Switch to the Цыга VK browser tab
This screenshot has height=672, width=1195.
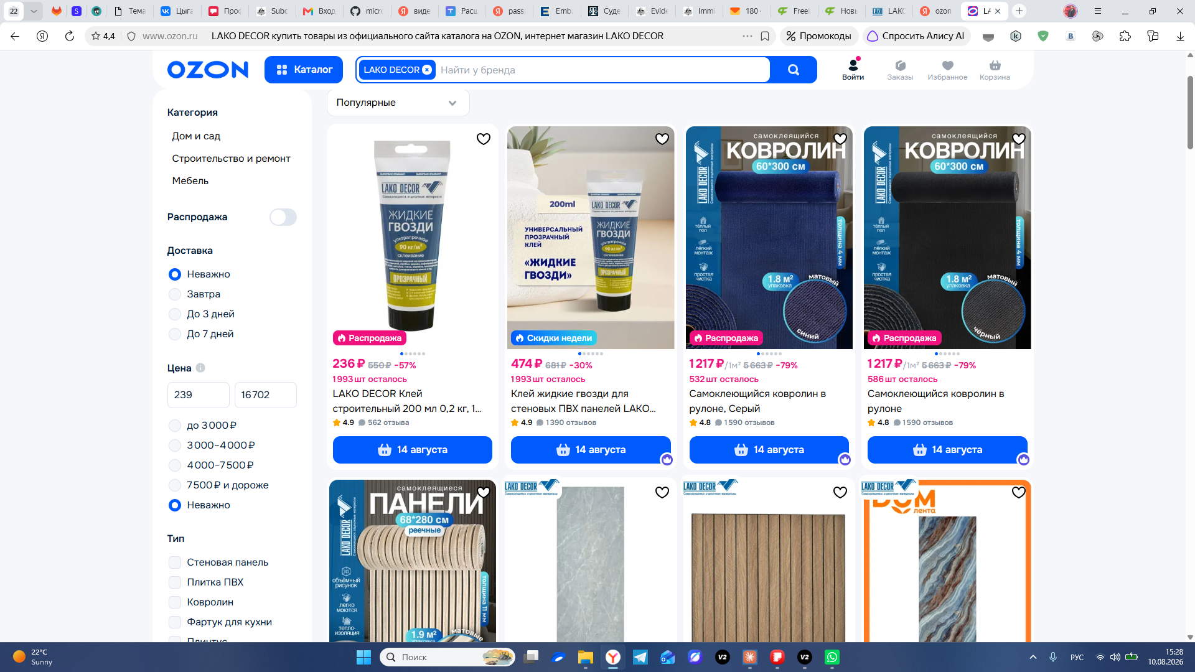(x=177, y=11)
